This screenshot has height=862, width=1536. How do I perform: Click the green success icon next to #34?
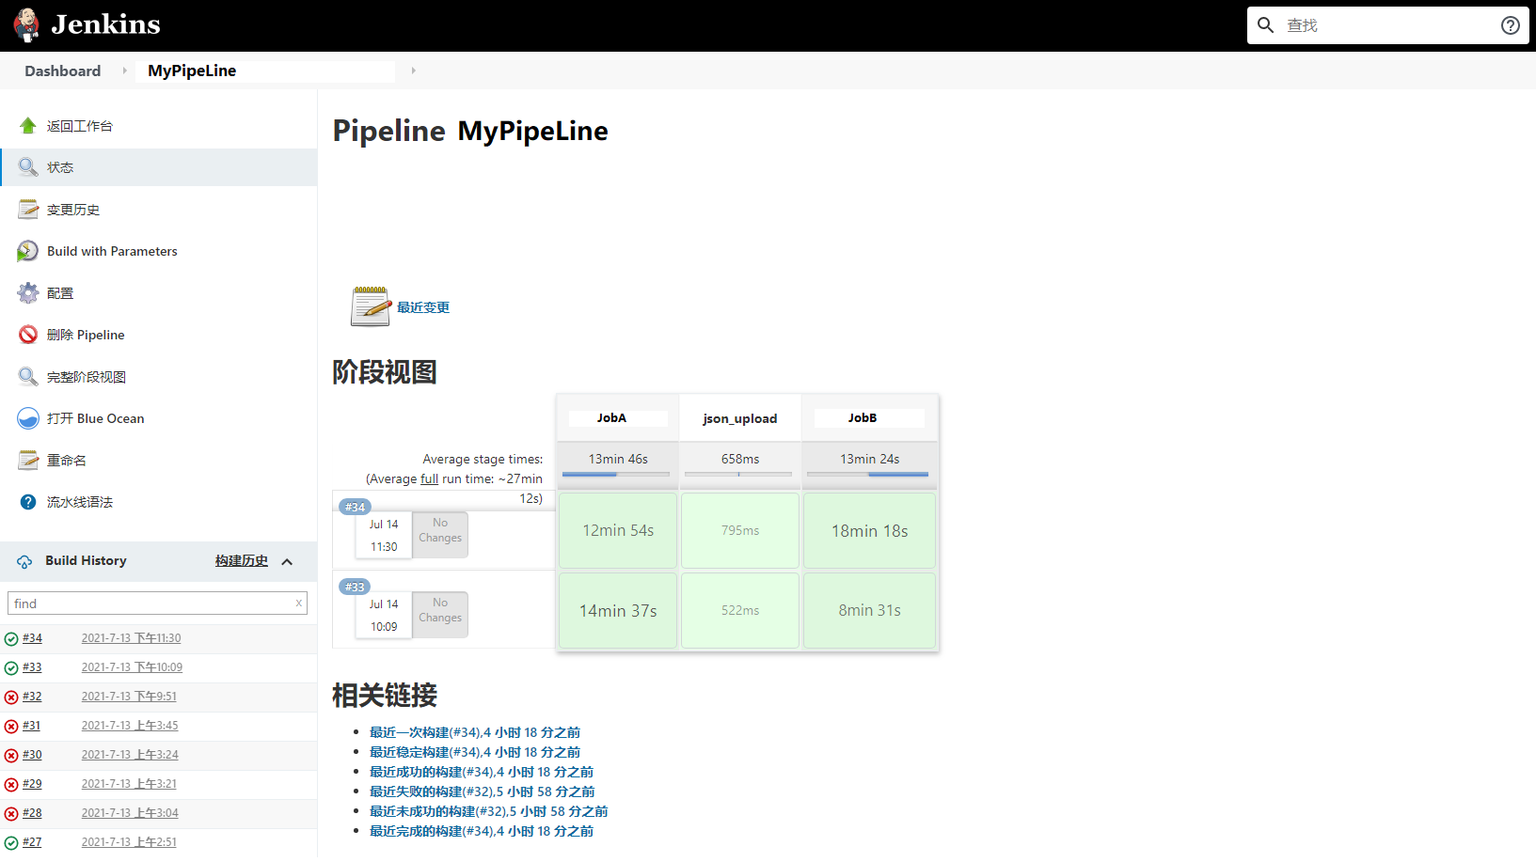(x=9, y=637)
